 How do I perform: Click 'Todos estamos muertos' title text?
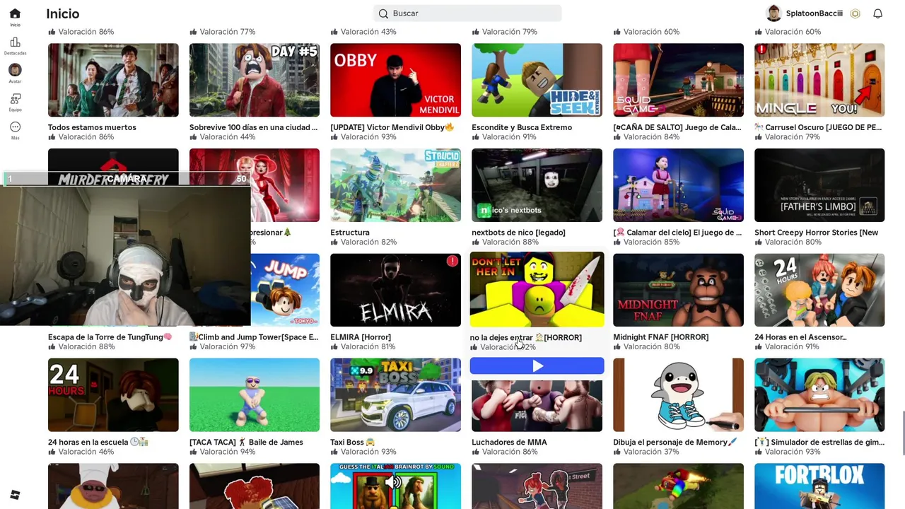pos(92,127)
